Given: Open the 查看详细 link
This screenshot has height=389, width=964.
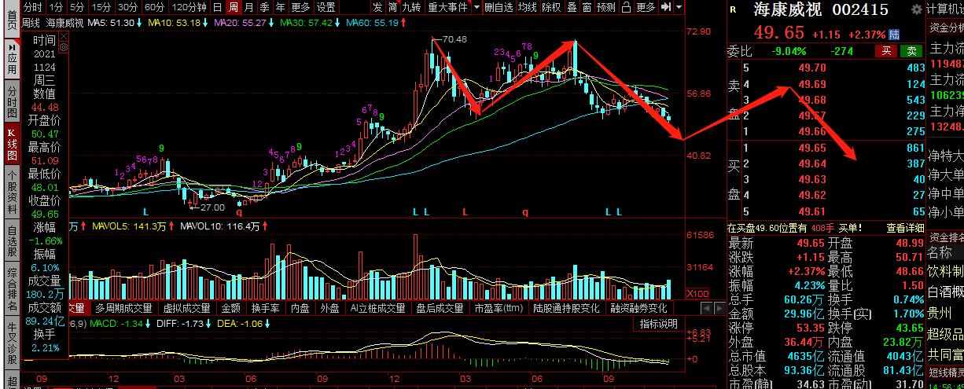Looking at the screenshot, I should pos(905,227).
